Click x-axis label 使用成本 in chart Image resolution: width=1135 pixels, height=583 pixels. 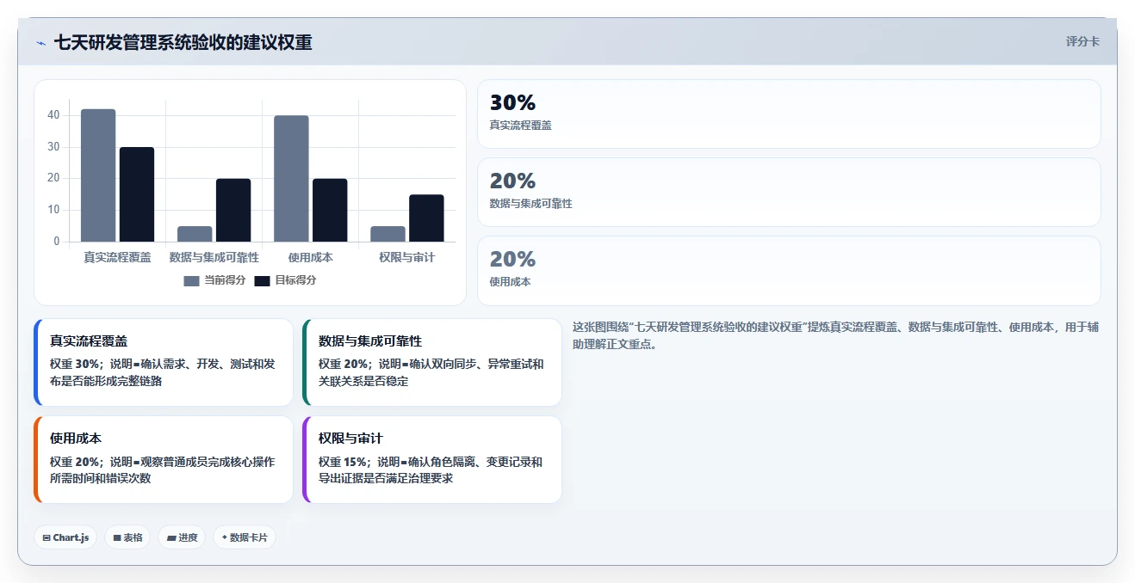[x=311, y=257]
